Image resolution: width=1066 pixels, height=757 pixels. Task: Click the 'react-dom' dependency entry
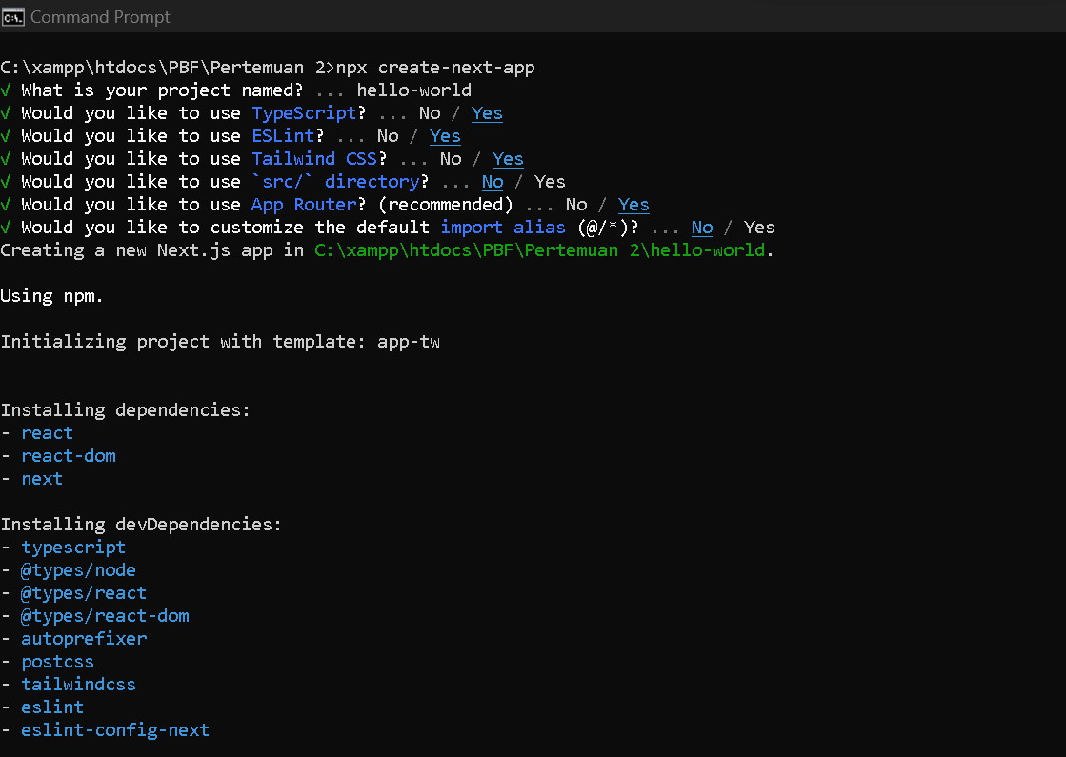(68, 456)
